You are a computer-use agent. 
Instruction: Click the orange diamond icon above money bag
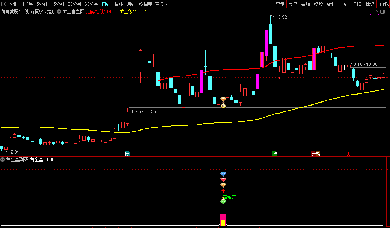223,100
